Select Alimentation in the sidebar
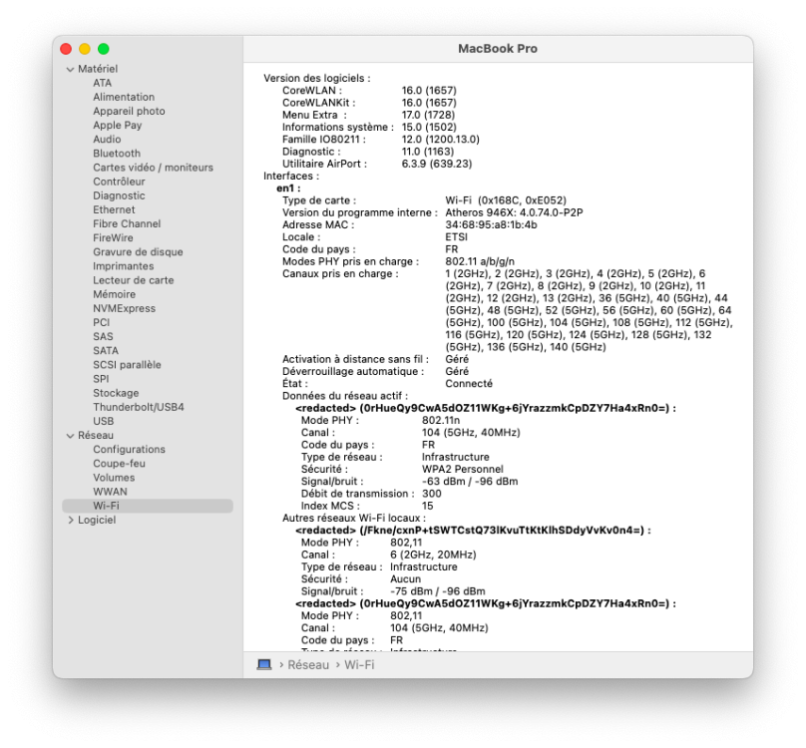 [124, 97]
